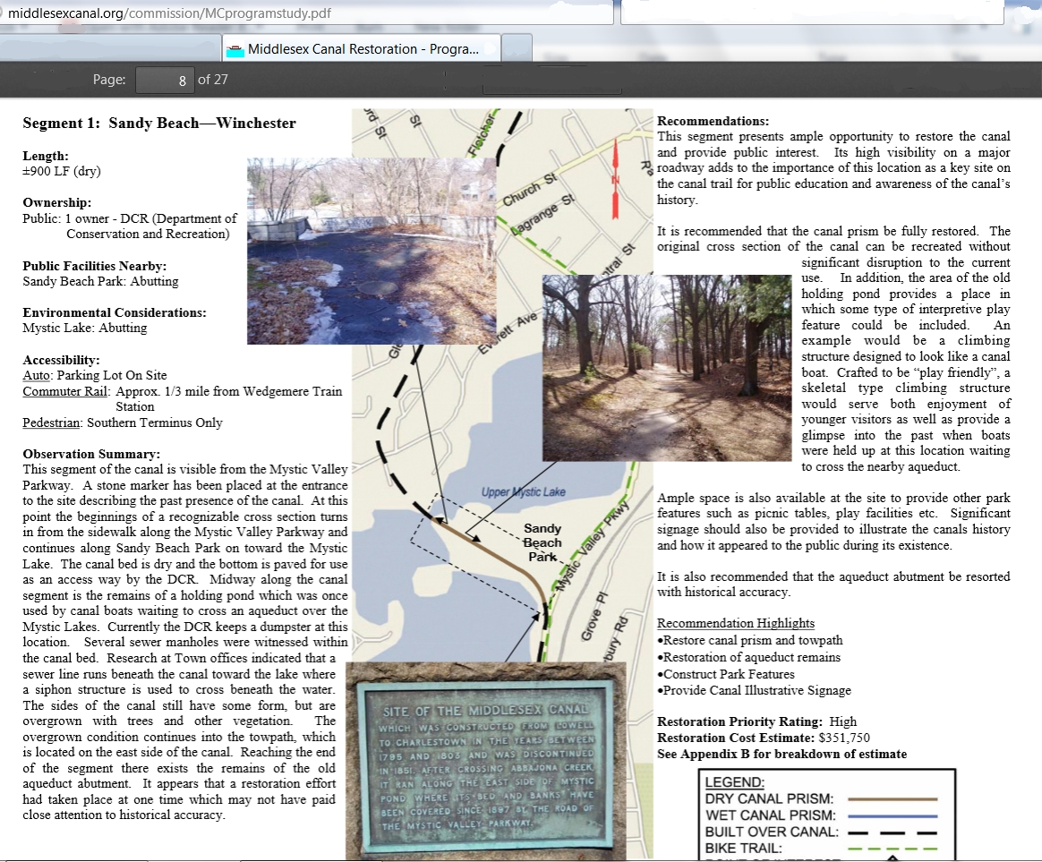Click 'Restoration Cost Estimate: $351,750' line
Viewport: 1042px width, 862px height.
[x=764, y=738]
